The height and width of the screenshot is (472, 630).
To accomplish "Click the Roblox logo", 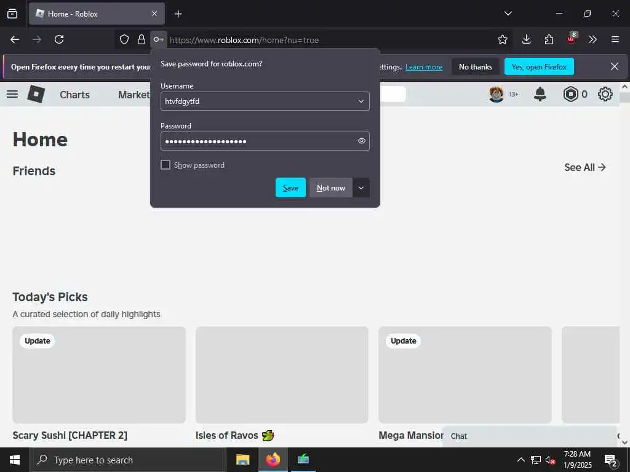I will (x=36, y=94).
